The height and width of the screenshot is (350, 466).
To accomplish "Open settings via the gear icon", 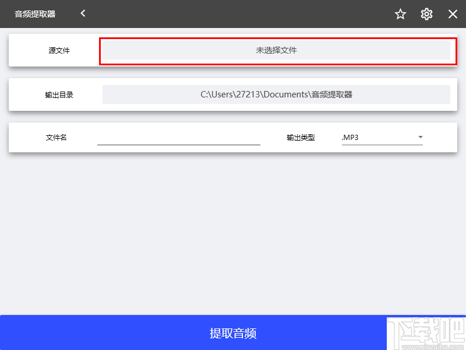I will pyautogui.click(x=426, y=14).
